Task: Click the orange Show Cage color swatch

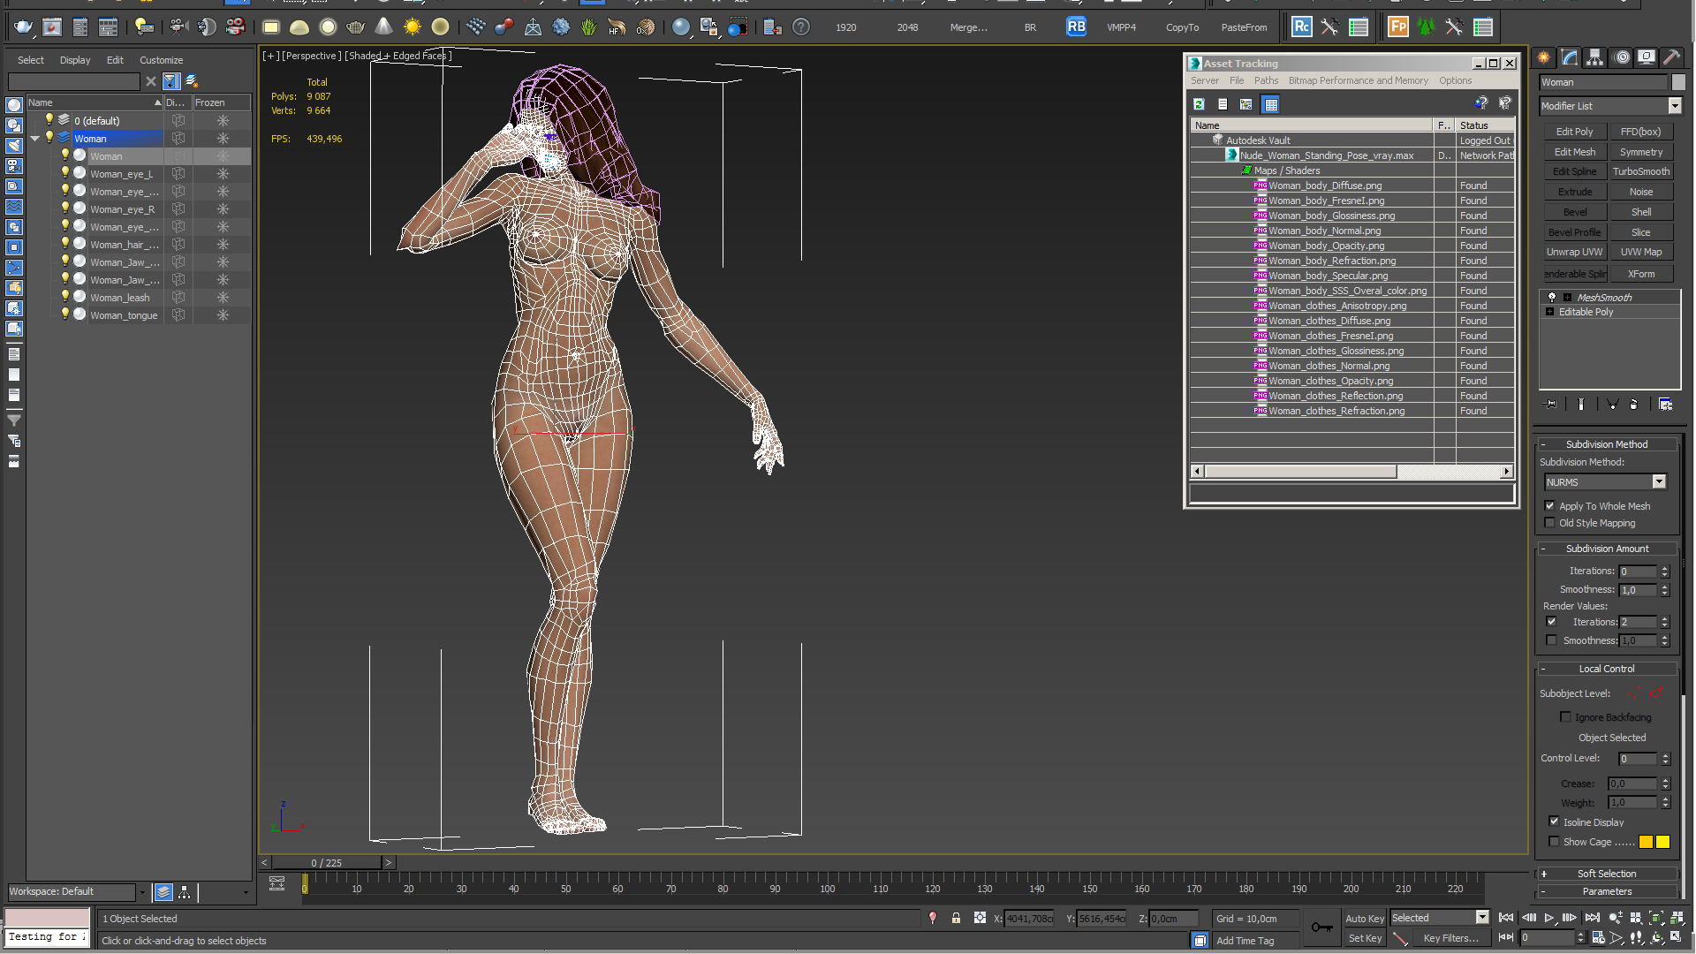Action: pyautogui.click(x=1646, y=842)
